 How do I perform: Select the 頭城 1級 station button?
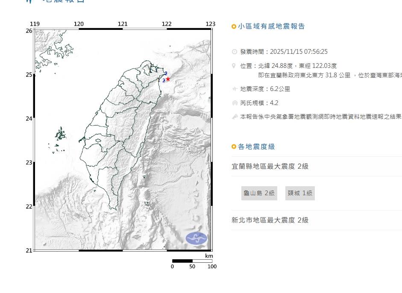300,193
